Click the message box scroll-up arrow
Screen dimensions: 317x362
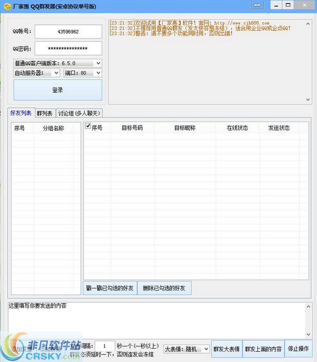click(x=308, y=306)
